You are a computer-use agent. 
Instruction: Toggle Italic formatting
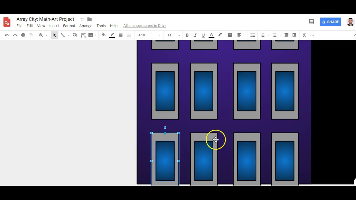pyautogui.click(x=195, y=35)
